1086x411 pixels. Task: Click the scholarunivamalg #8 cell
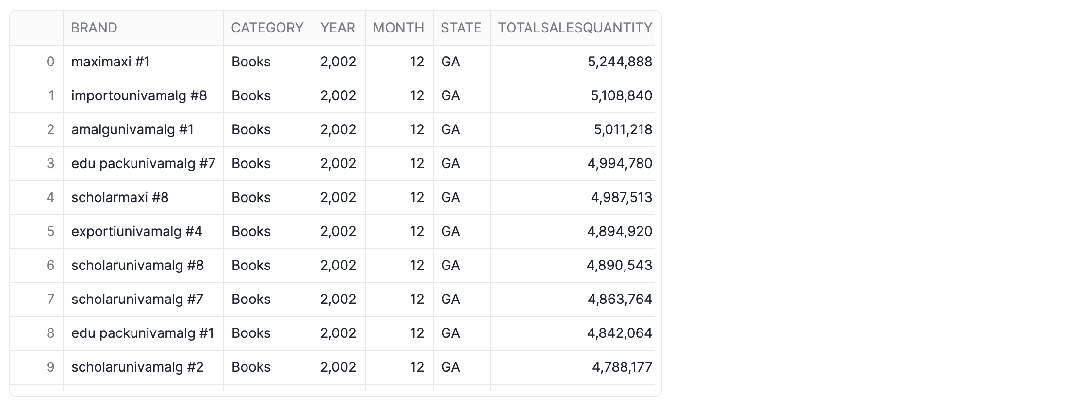[138, 265]
